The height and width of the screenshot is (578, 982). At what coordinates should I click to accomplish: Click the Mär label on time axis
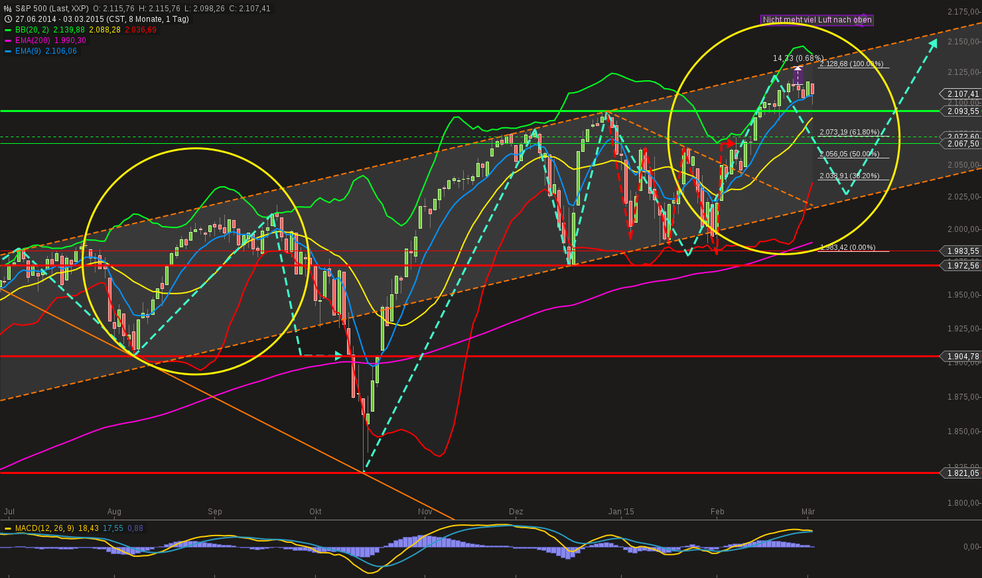coord(808,512)
